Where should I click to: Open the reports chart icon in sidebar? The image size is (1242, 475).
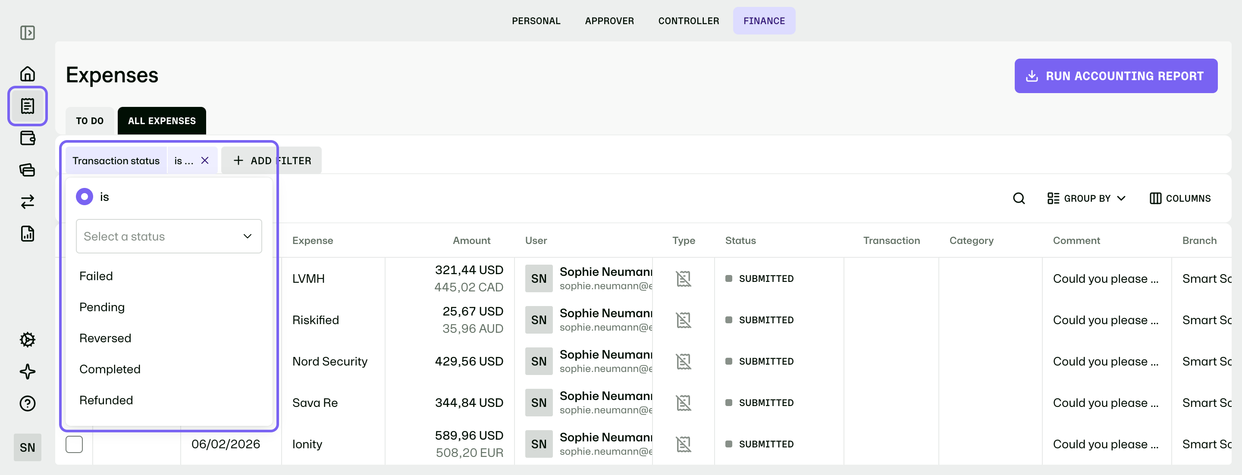point(28,234)
